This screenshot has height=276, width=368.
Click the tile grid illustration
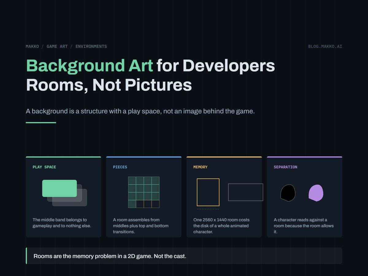tap(144, 192)
